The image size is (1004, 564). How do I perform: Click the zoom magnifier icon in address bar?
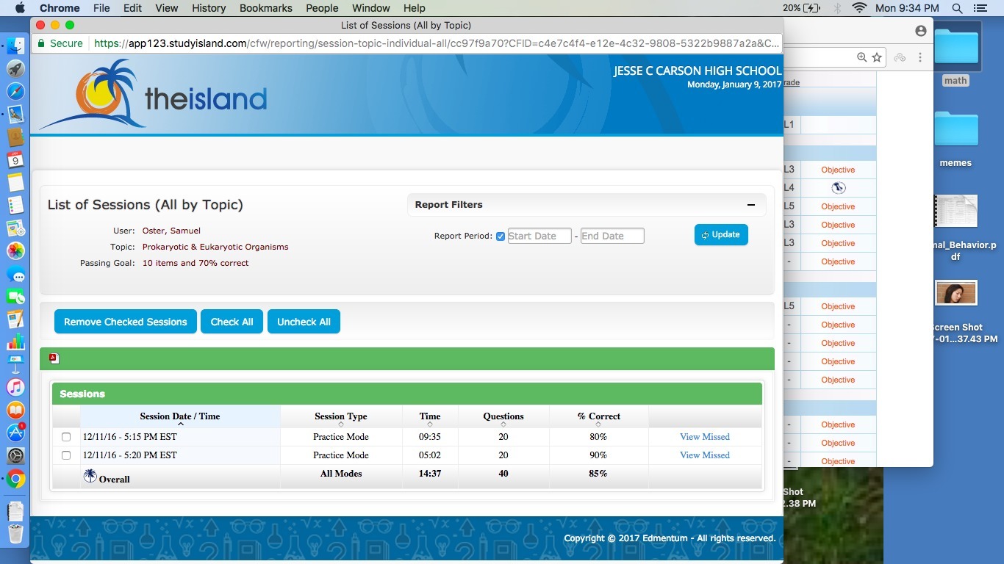[x=862, y=57]
